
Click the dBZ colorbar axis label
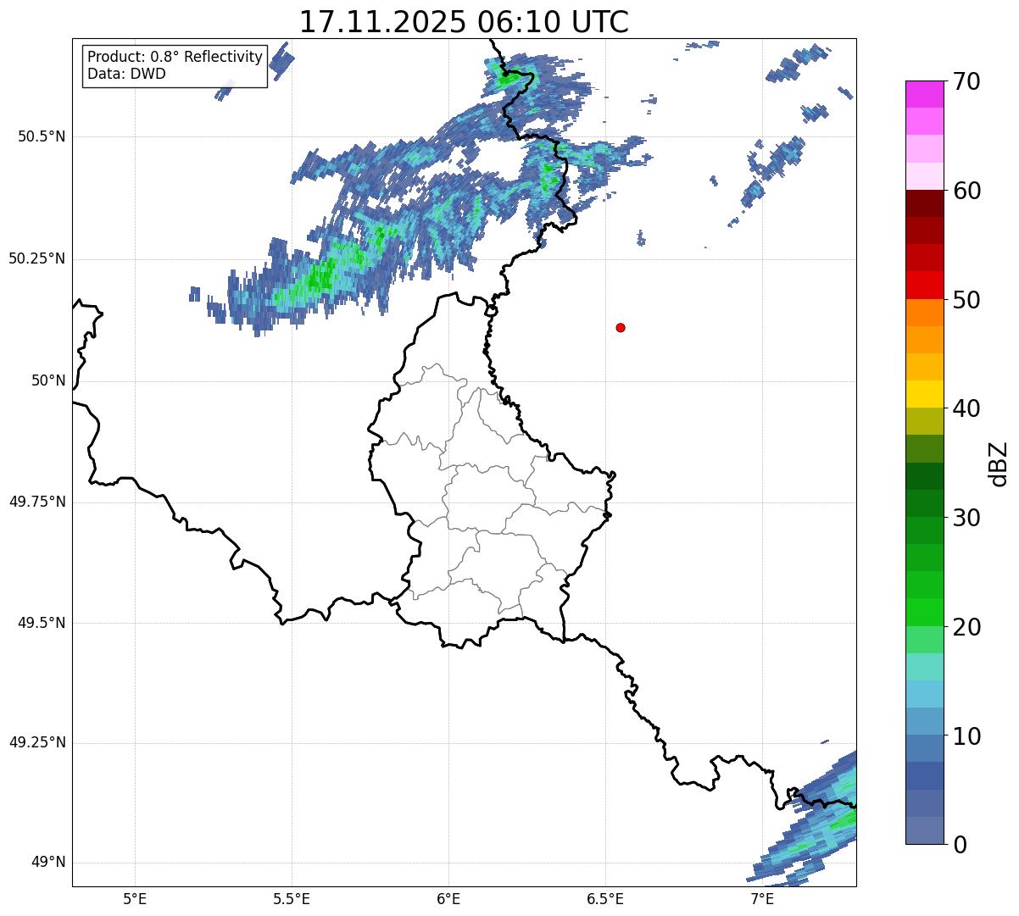[x=998, y=464]
